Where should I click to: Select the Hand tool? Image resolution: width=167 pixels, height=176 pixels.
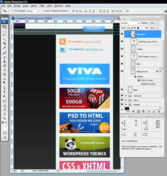pos(4,114)
